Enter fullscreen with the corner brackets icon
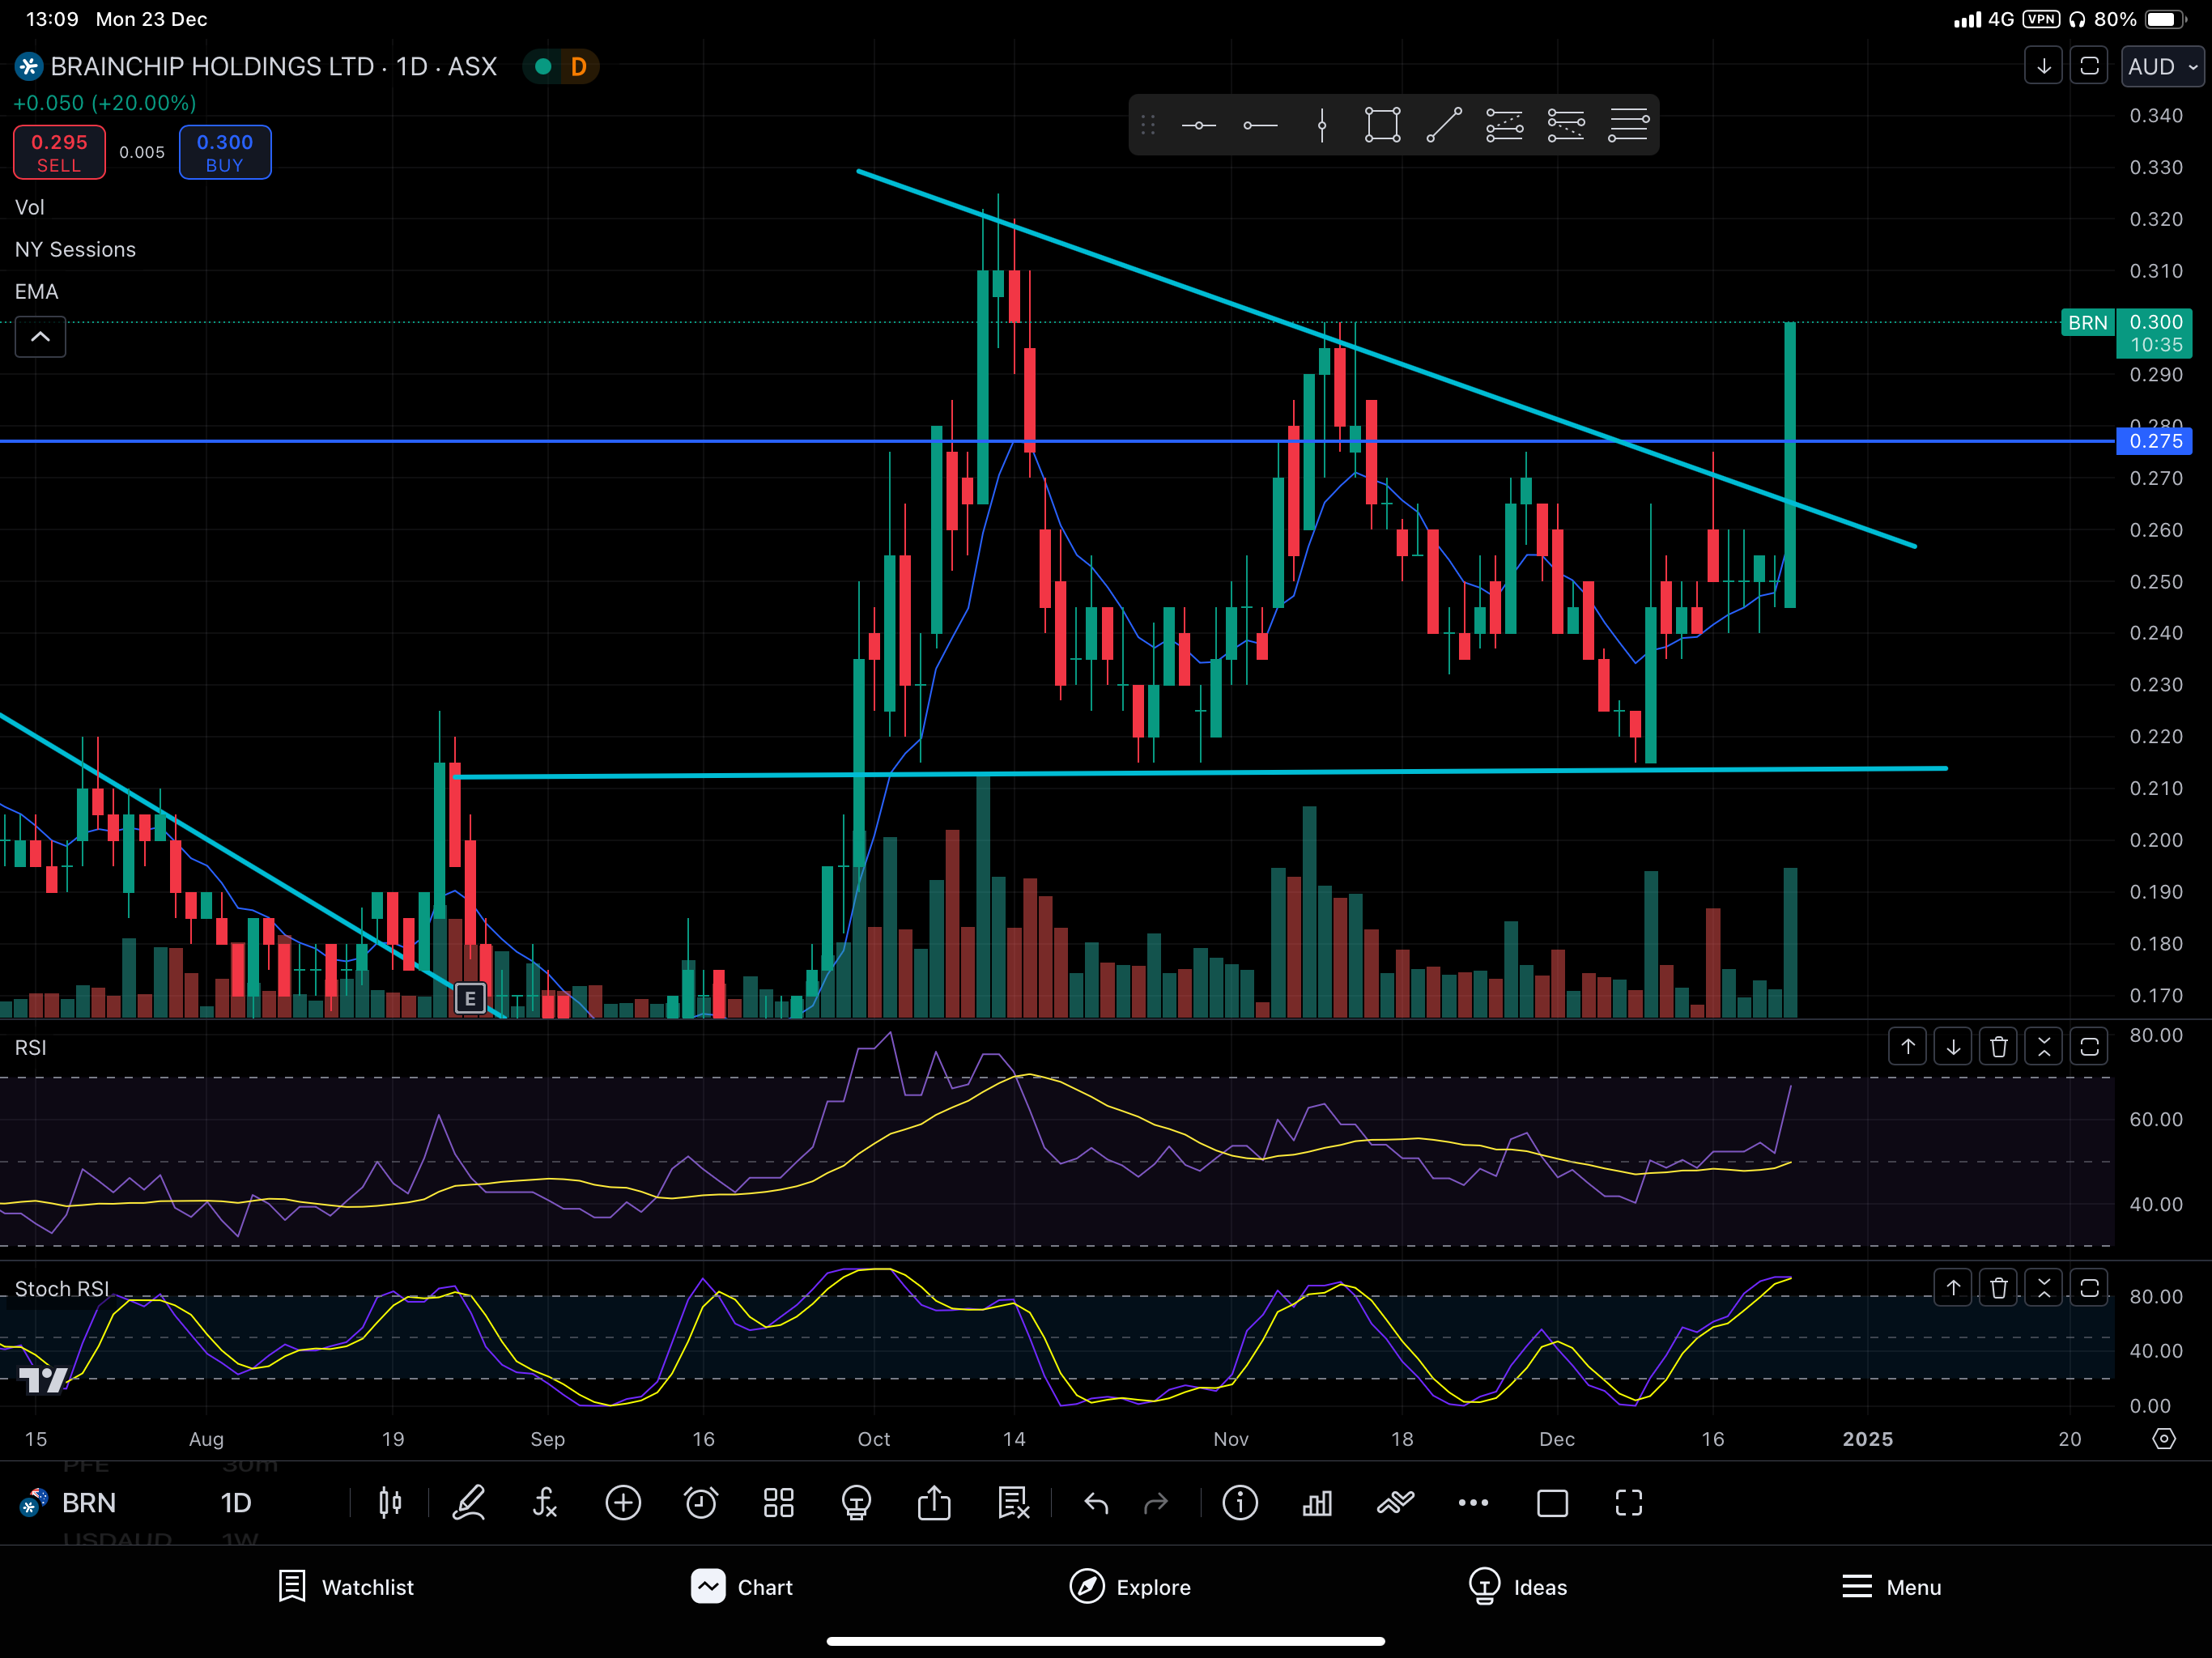The width and height of the screenshot is (2212, 1658). (x=1629, y=1503)
